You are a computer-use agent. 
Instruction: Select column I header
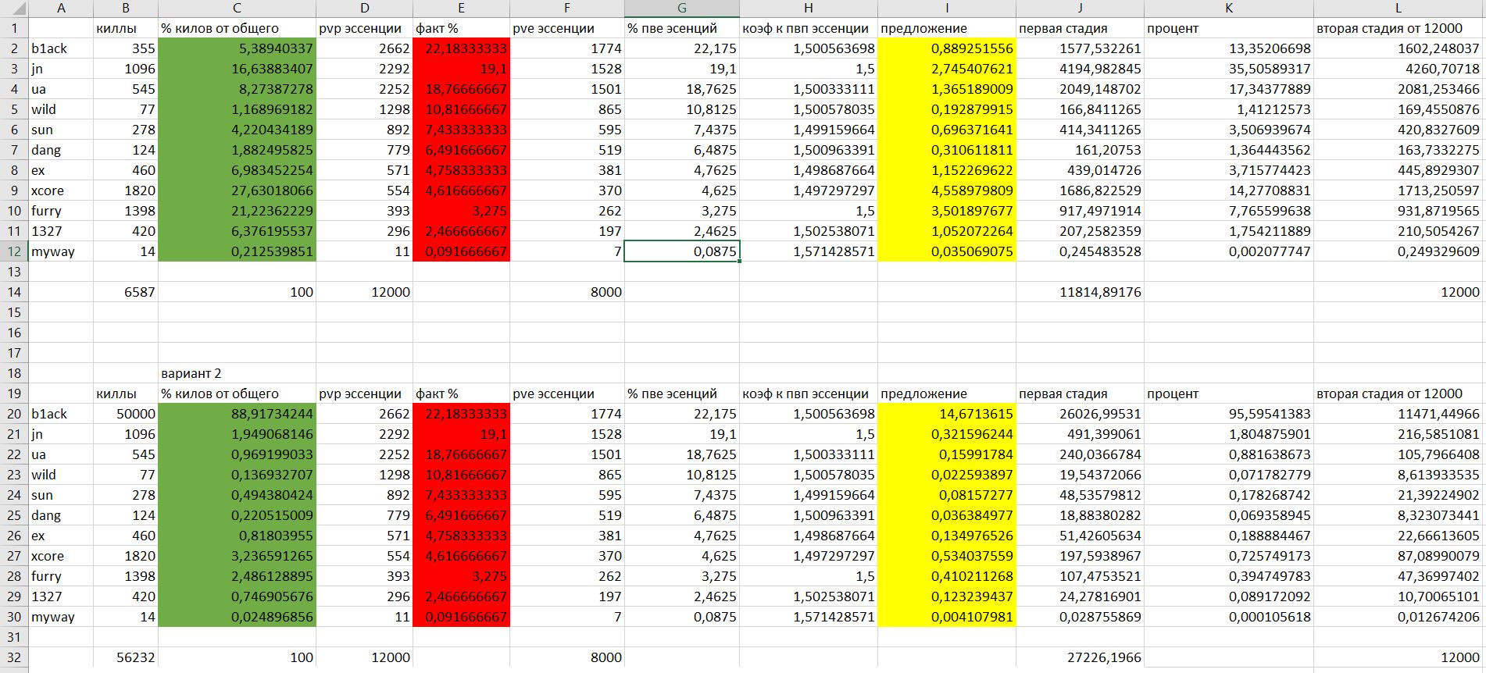[x=947, y=9]
